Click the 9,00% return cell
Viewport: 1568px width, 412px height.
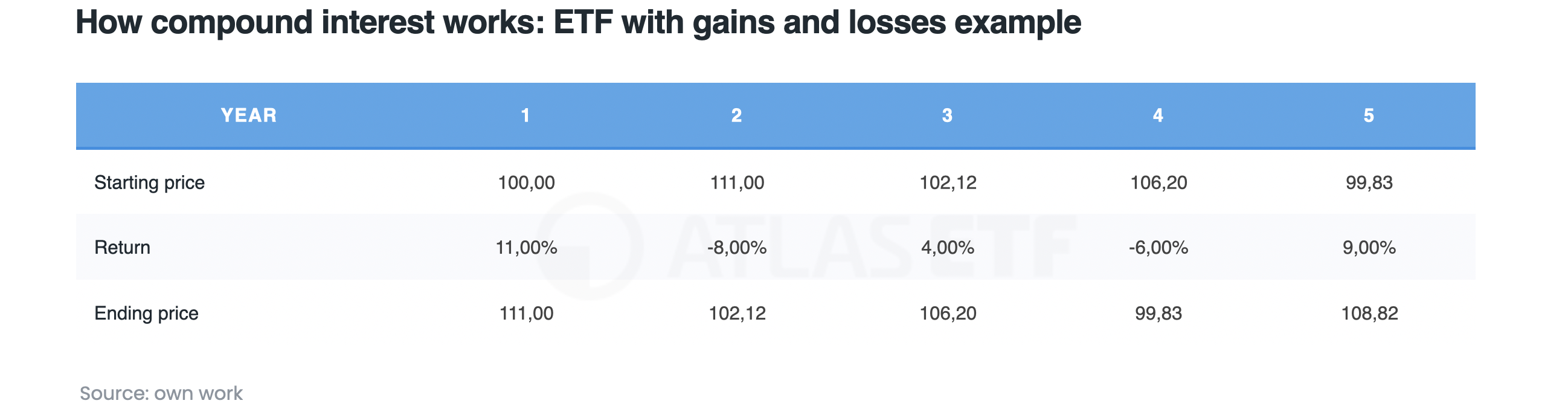[1369, 247]
